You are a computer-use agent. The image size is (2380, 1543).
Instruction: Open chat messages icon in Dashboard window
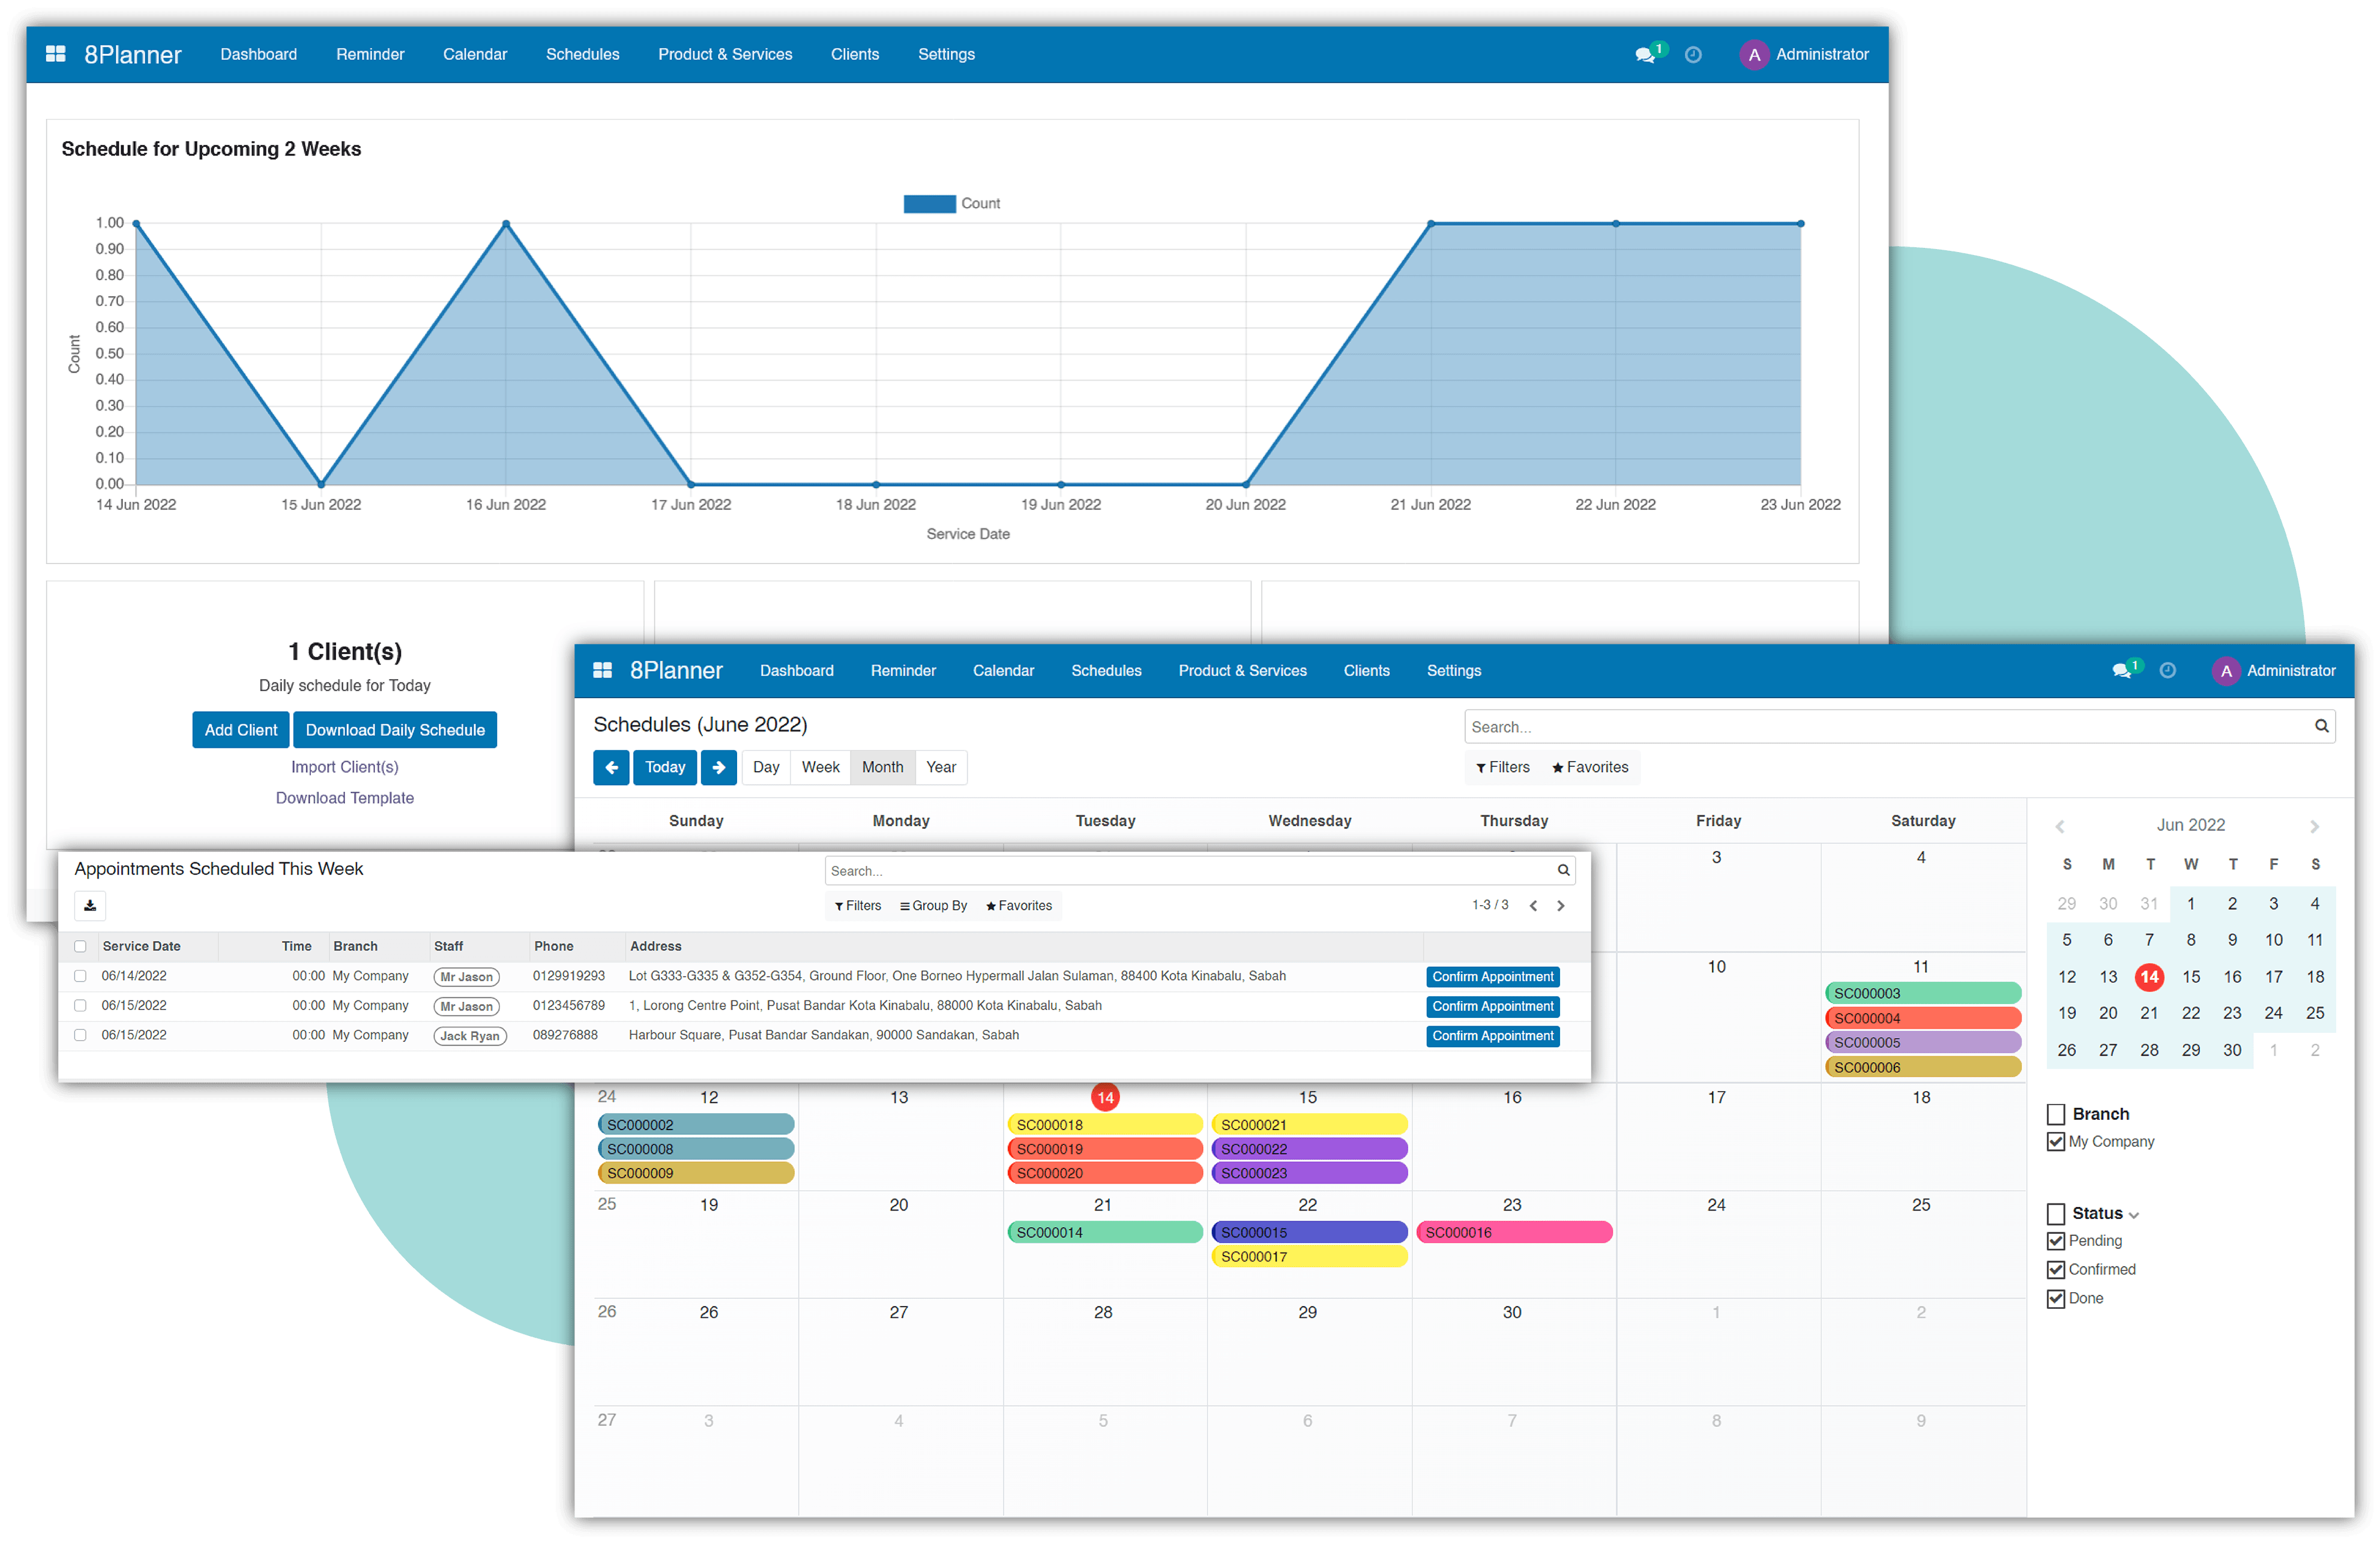coord(1644,55)
